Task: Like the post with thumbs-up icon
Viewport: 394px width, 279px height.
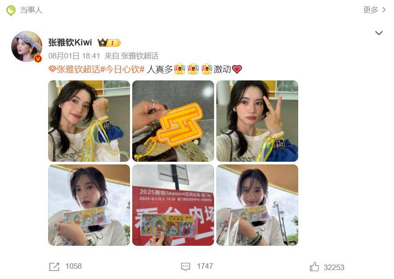Action: [x=314, y=266]
